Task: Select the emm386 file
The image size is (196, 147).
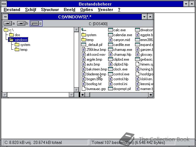Action: pos(144,40)
